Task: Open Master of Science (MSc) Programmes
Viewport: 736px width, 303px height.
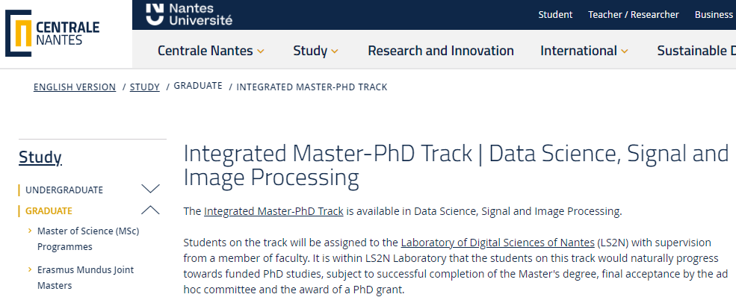Action: [88, 239]
